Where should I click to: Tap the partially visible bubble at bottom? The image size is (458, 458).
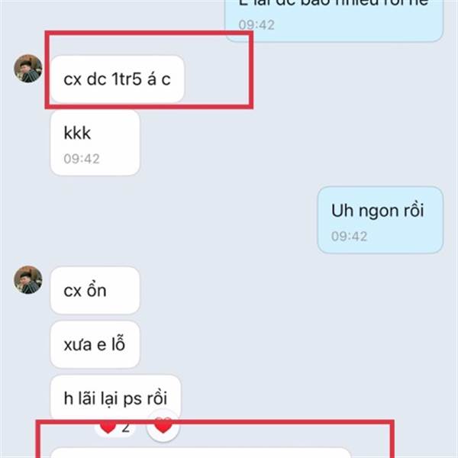coord(201,453)
